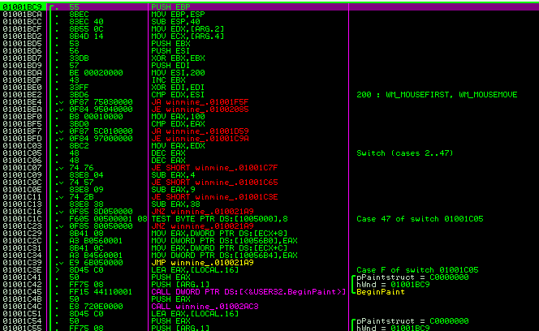Select JNZ instruction at address 01001C16
Image resolution: width=539 pixels, height=331 pixels.
202,212
